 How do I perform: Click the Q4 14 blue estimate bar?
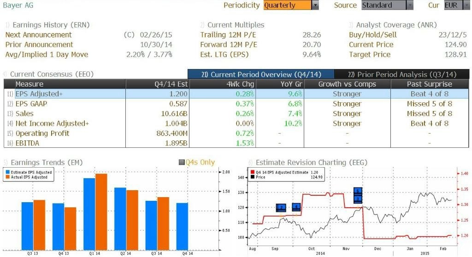pos(182,227)
